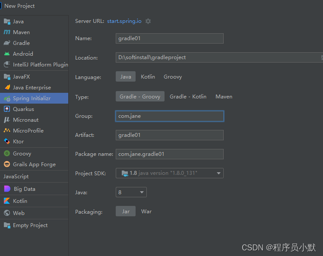Click the green Groovy circle icon
Screen dimensions: 323x256
[7, 153]
